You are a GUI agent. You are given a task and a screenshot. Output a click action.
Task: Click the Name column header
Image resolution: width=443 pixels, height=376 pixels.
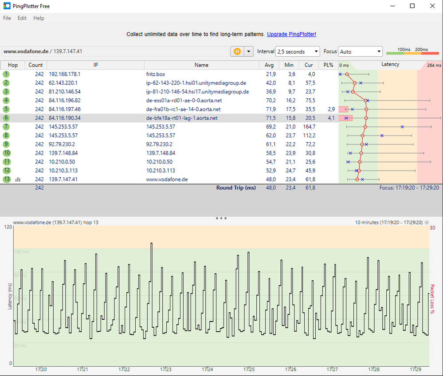201,65
